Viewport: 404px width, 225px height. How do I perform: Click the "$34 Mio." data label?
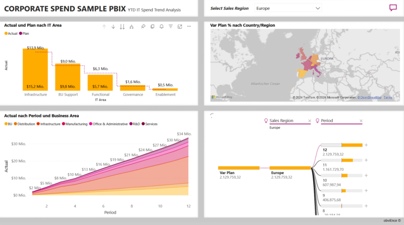[x=184, y=134]
